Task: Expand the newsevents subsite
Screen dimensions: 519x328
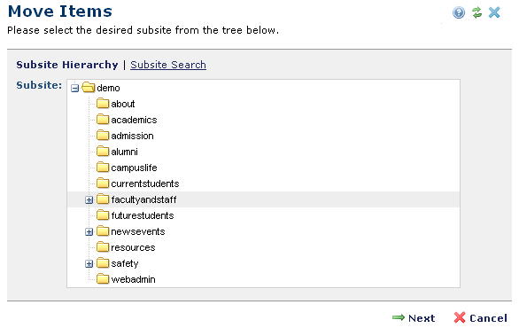Action: 89,231
